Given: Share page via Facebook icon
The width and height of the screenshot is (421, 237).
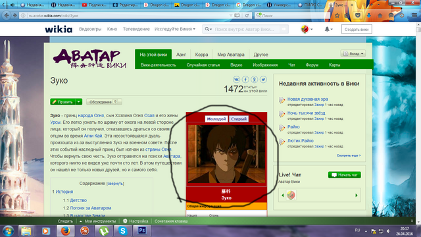Looking at the screenshot, I should 245,80.
